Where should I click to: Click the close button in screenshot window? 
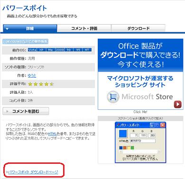(163, 125)
